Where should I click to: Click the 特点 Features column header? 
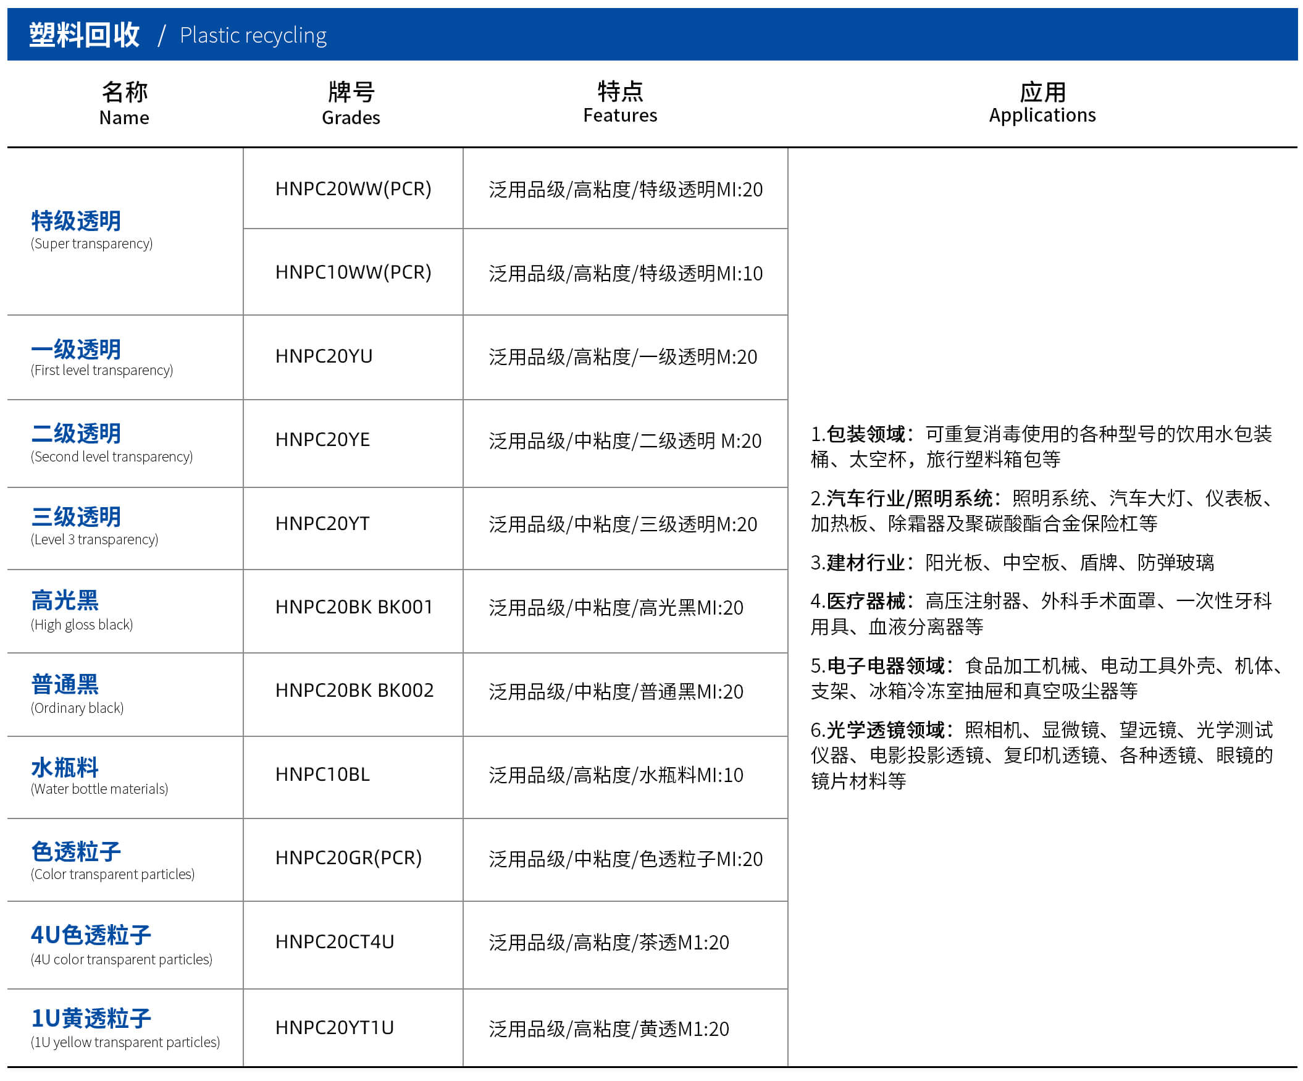pyautogui.click(x=620, y=103)
